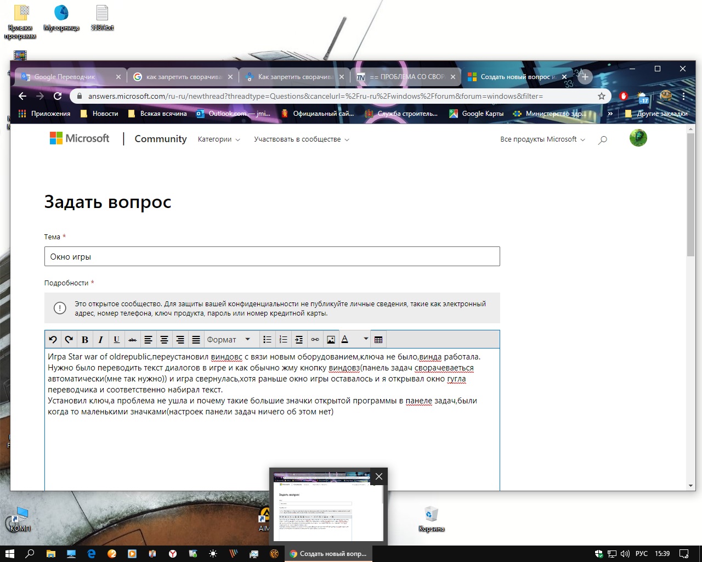The height and width of the screenshot is (562, 702).
Task: Expand Участвовать в сообществе menu
Action: click(302, 139)
